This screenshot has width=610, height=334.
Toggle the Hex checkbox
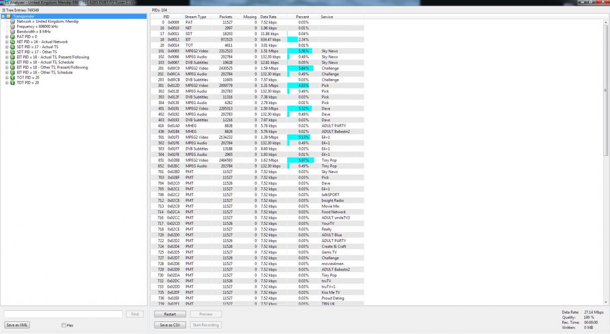pyautogui.click(x=64, y=325)
